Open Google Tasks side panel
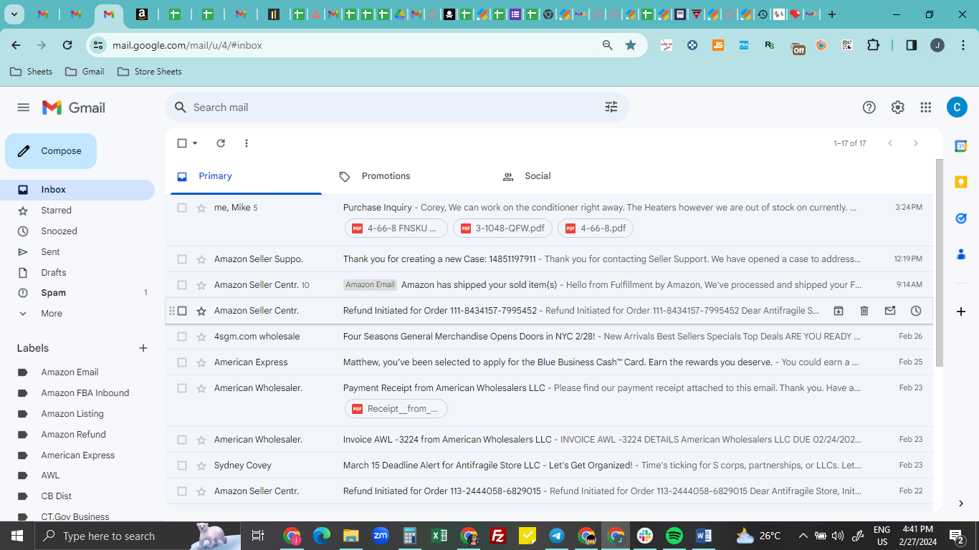The image size is (979, 550). (961, 218)
